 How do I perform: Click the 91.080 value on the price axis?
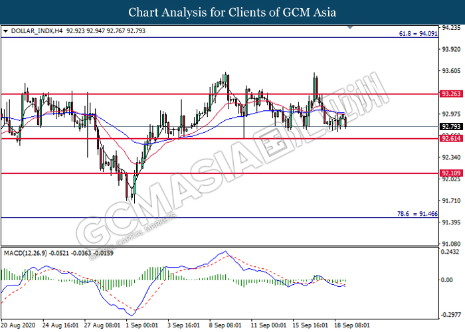pos(451,226)
